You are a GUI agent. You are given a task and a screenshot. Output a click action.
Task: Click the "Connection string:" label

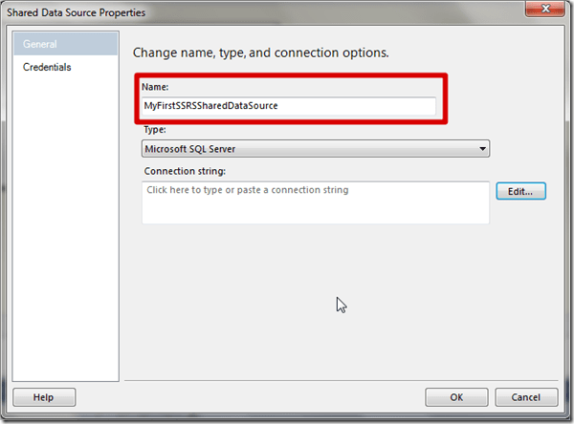(184, 171)
